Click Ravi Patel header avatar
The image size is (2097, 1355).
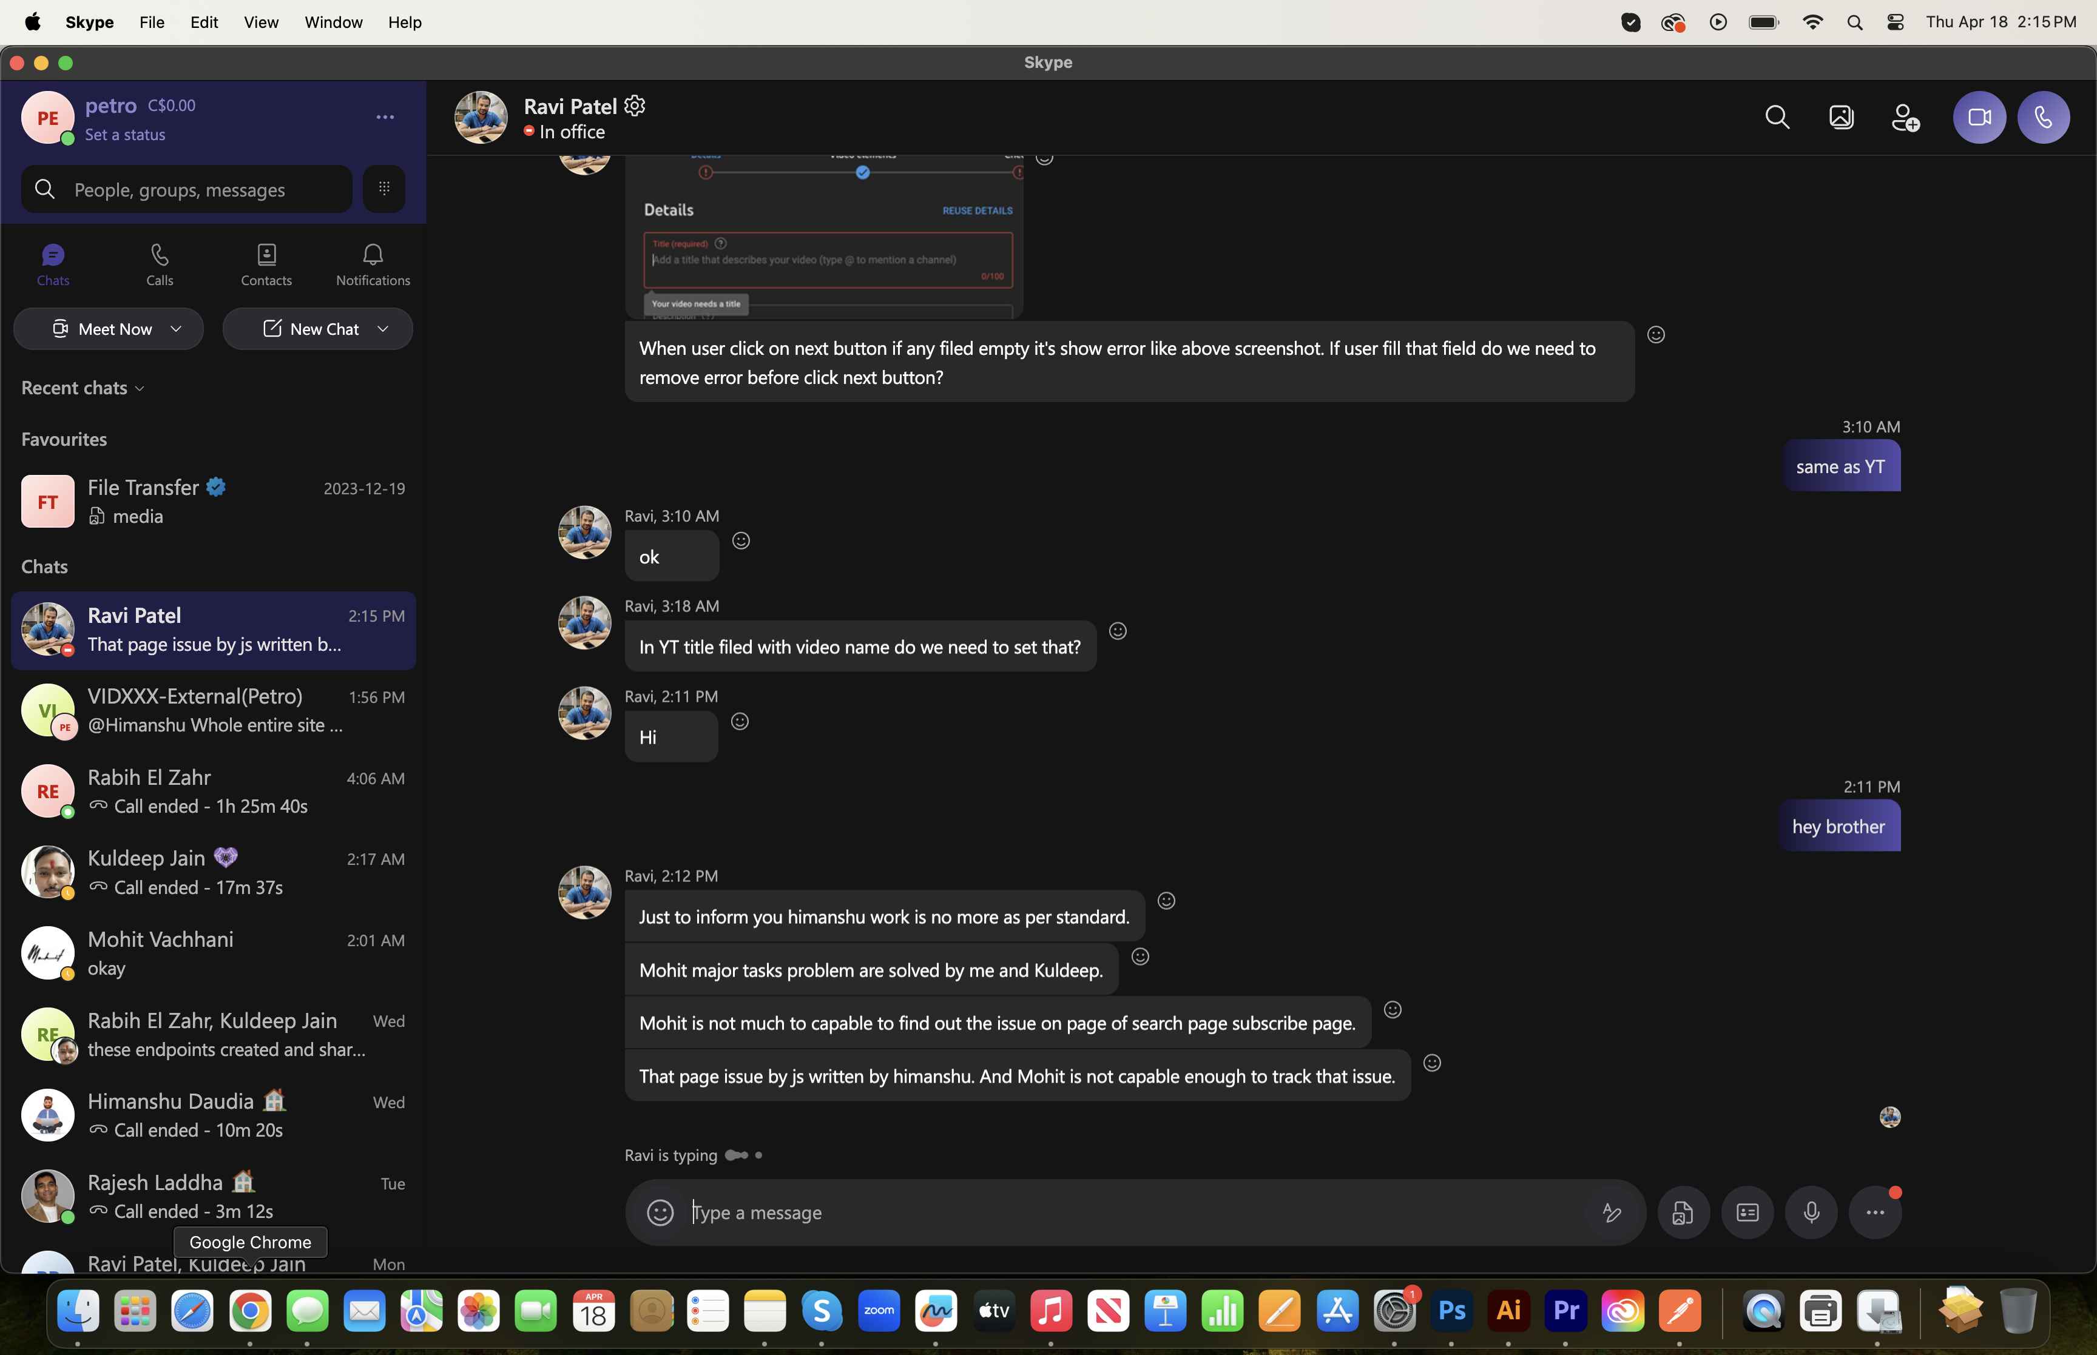(481, 117)
